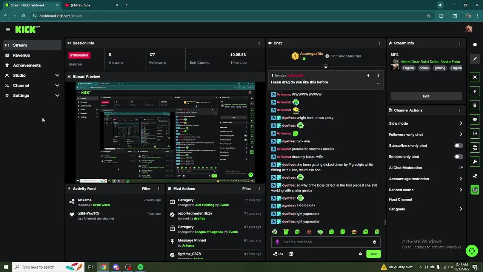Toggle the lightning Activity Feed icon in the right widget bar
The height and width of the screenshot is (272, 483).
coord(475,91)
